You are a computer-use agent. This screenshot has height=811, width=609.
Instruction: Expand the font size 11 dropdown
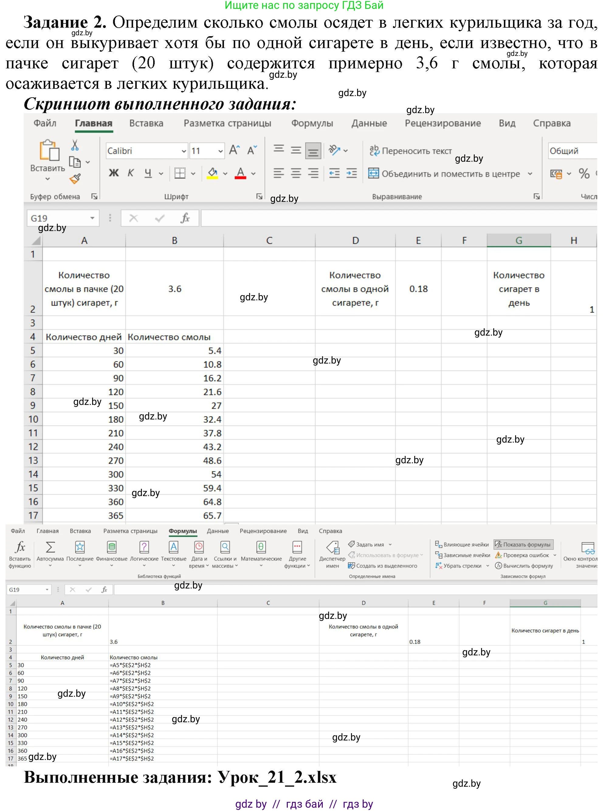coord(220,151)
